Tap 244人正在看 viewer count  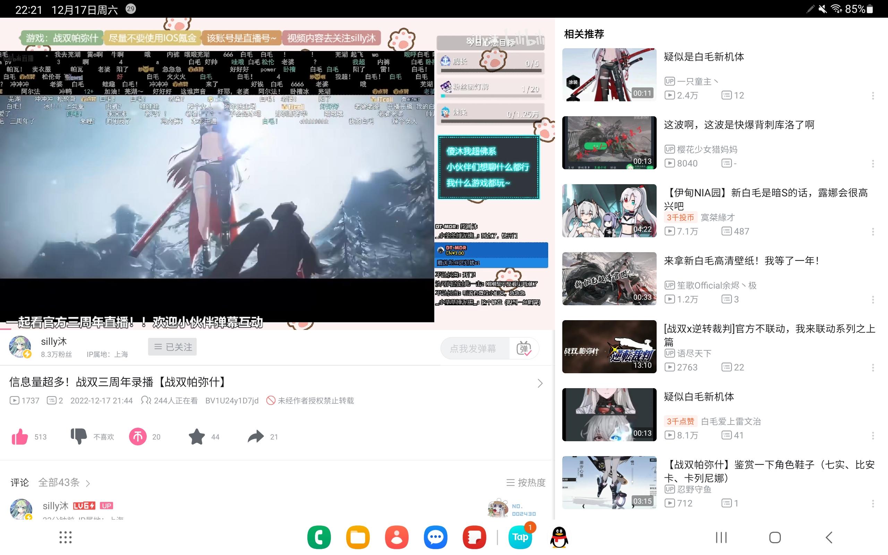coord(169,400)
